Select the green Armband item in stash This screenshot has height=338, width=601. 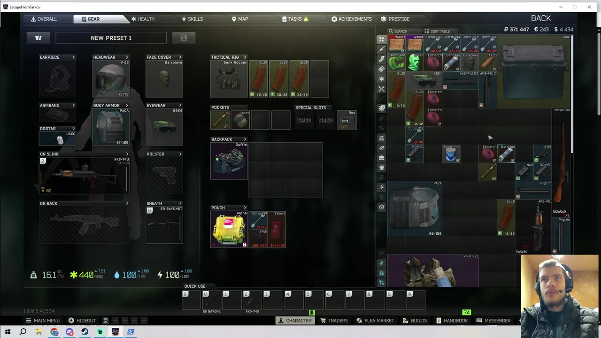coord(397,62)
